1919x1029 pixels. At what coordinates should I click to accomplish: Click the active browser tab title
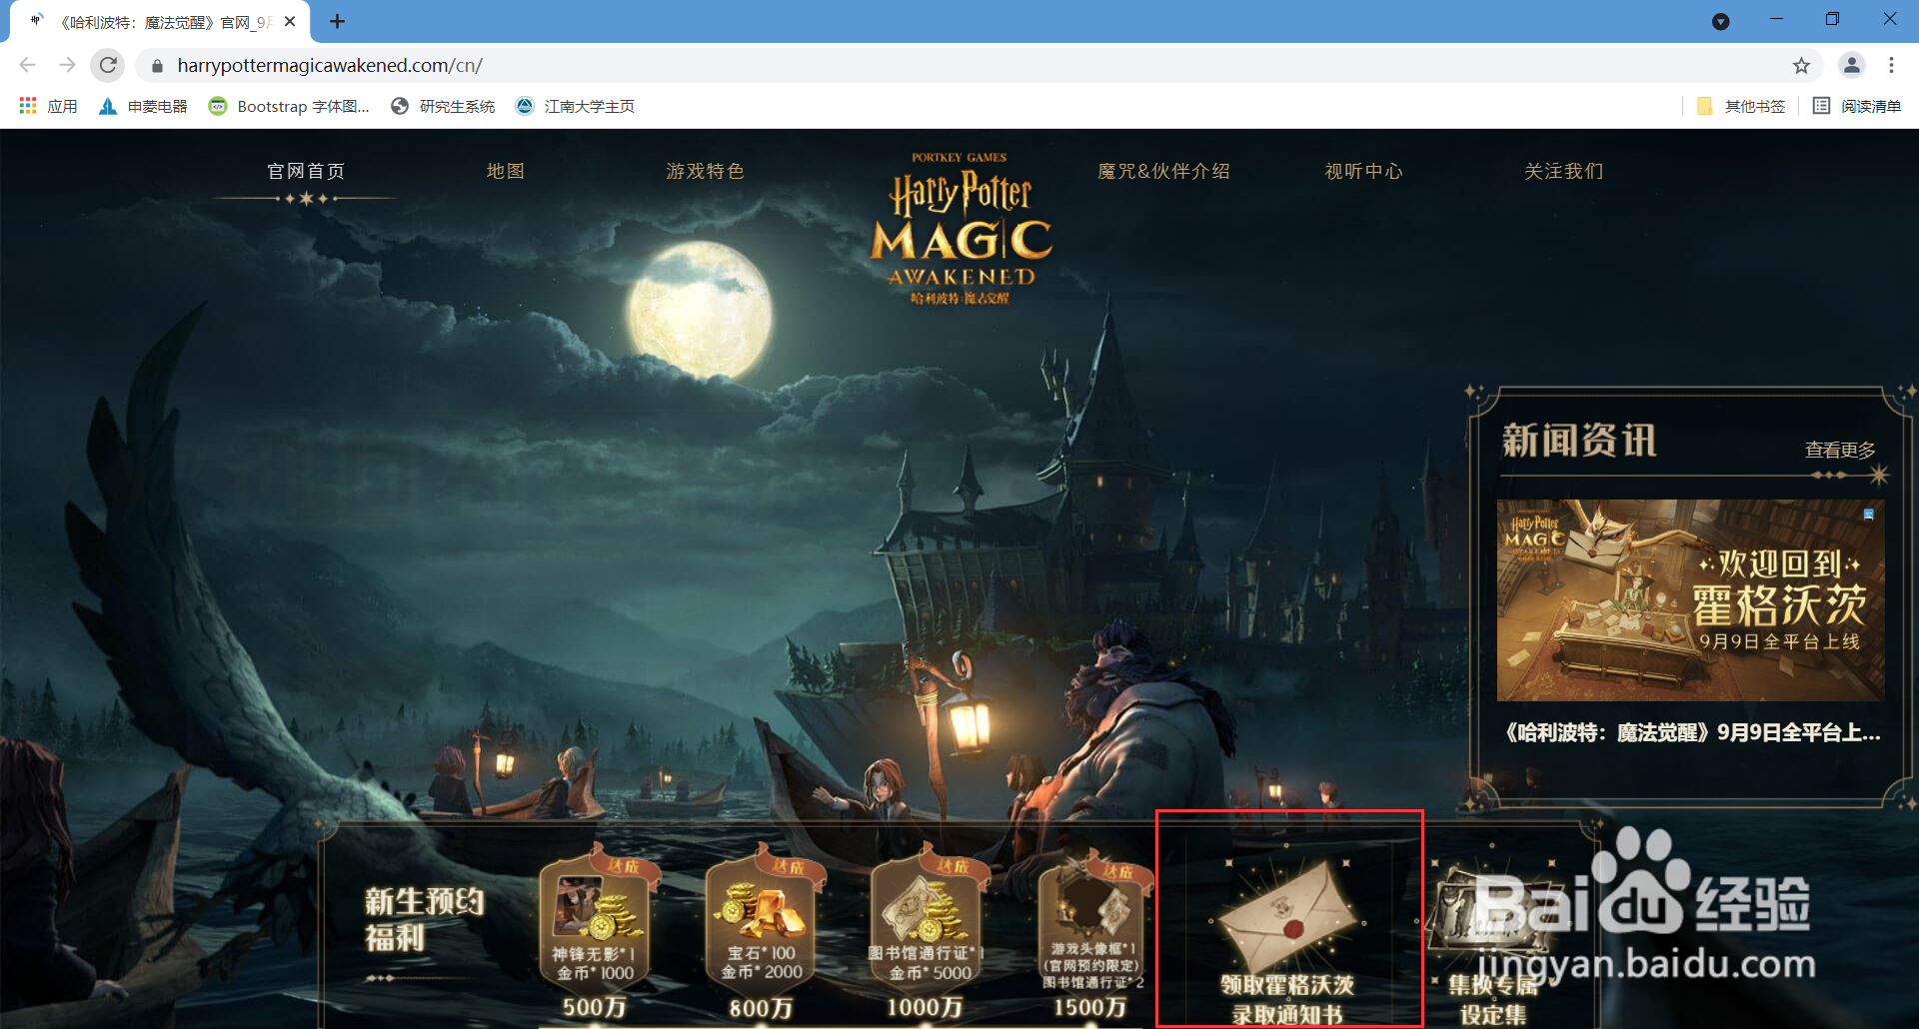165,22
